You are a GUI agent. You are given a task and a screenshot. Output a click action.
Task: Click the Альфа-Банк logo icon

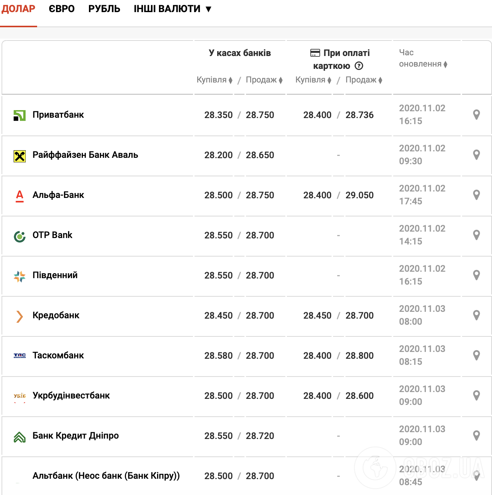(x=20, y=196)
